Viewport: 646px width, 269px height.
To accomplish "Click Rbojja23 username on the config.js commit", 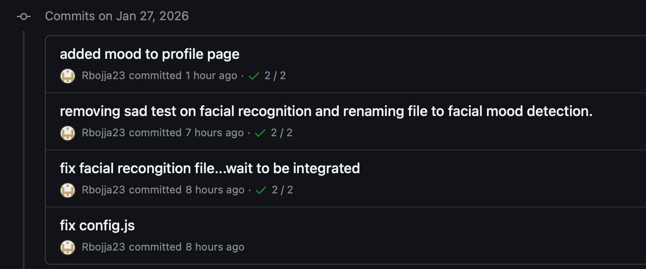I will click(x=103, y=247).
